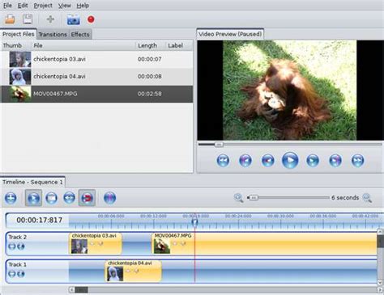Viewport: 384px width, 295px height.
Task: Open the View menu
Action: click(x=65, y=6)
